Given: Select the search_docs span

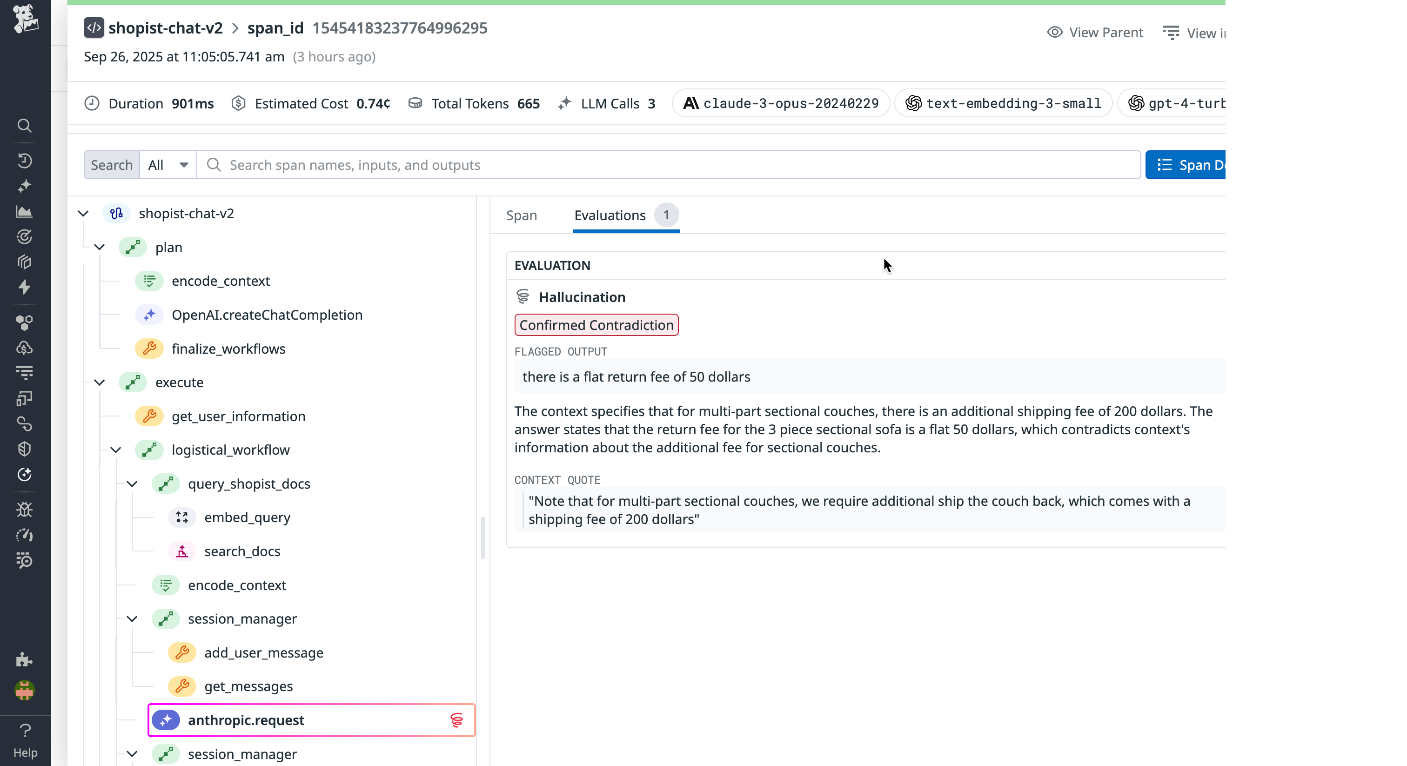Looking at the screenshot, I should [x=242, y=551].
